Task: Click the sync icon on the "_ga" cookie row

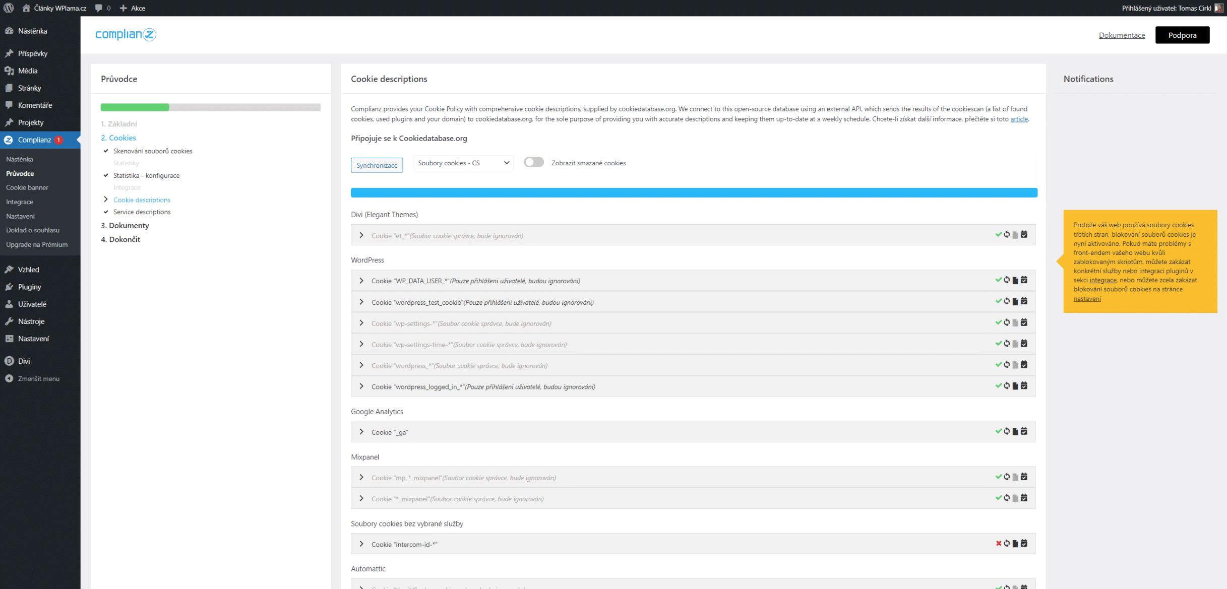Action: tap(1007, 431)
